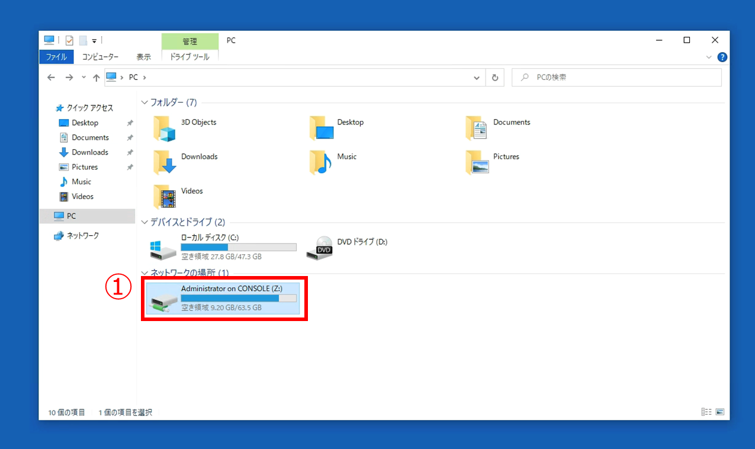The height and width of the screenshot is (449, 755).
Task: Select ネットワーク in the navigation pane
Action: pos(82,236)
